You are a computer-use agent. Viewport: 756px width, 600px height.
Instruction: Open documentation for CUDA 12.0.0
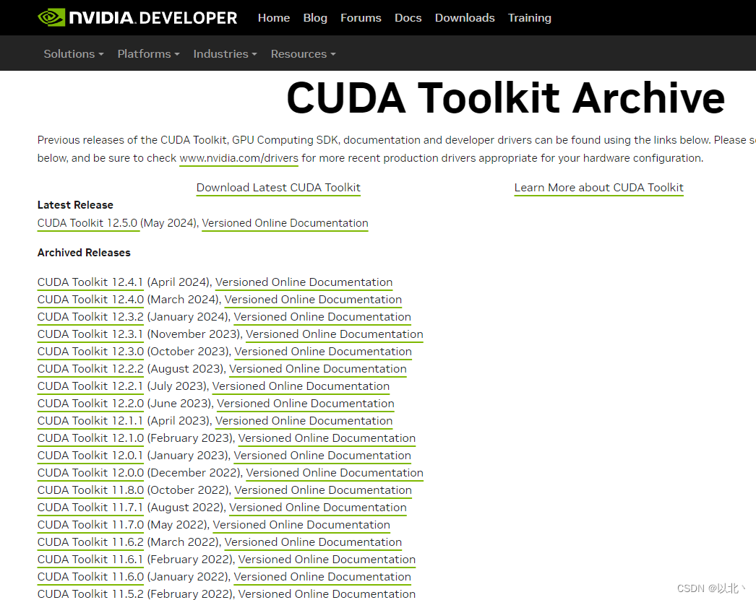tap(335, 473)
